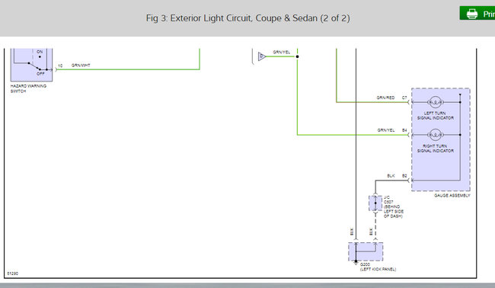Click 'RIGHT TURN SIGNAL INDICATOR' text
Viewport: 495px width, 288px height.
[x=436, y=149]
